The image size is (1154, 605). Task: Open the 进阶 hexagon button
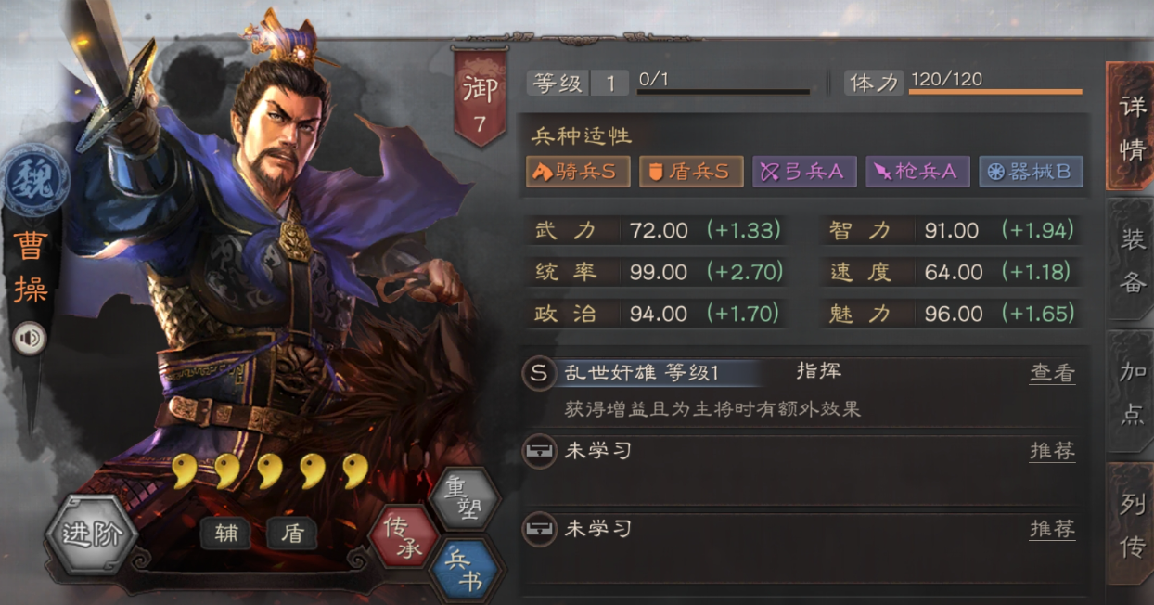click(x=91, y=534)
